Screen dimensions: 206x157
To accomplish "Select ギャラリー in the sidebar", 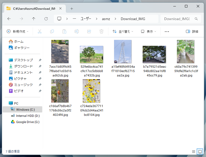I will click(x=22, y=48).
